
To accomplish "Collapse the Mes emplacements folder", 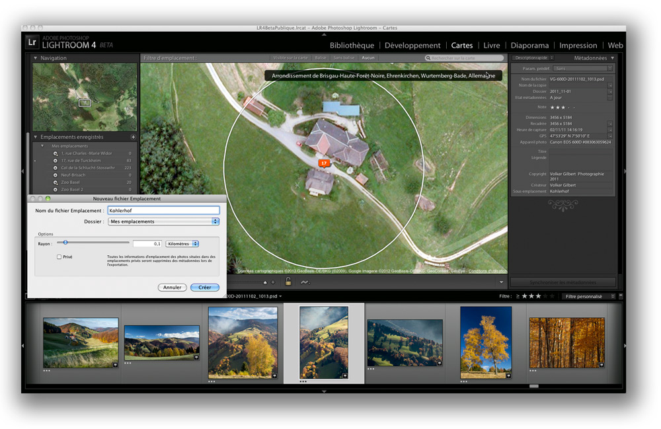I will click(42, 146).
